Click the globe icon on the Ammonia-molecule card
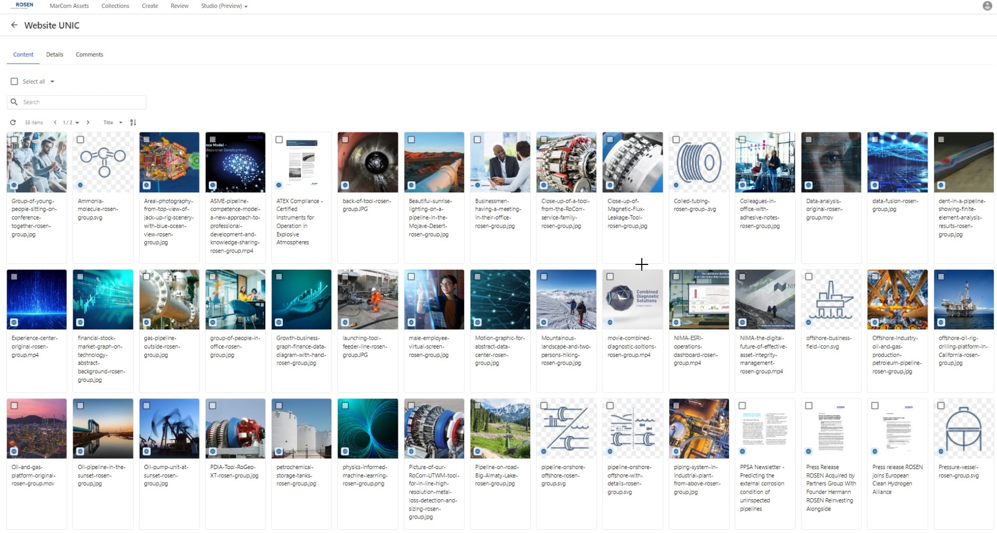 click(80, 185)
